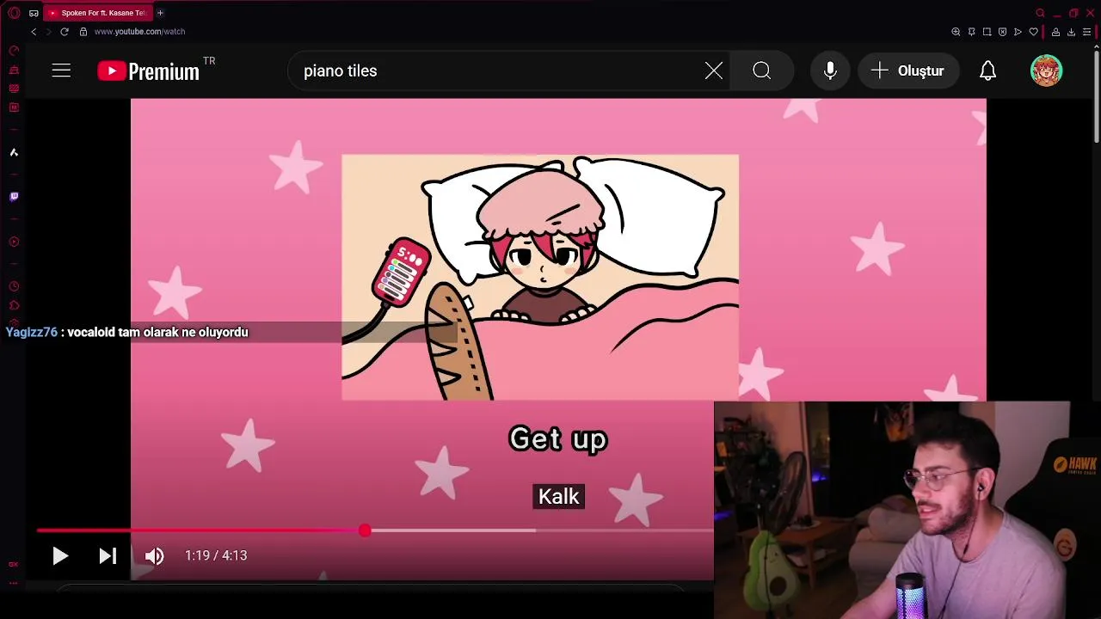1101x619 pixels.
Task: Open the Opera GX main menu logo
Action: pyautogui.click(x=14, y=13)
